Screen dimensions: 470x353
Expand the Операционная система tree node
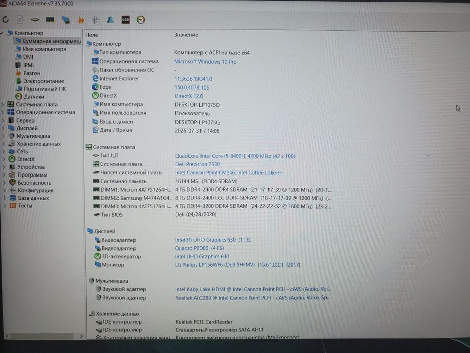point(3,112)
